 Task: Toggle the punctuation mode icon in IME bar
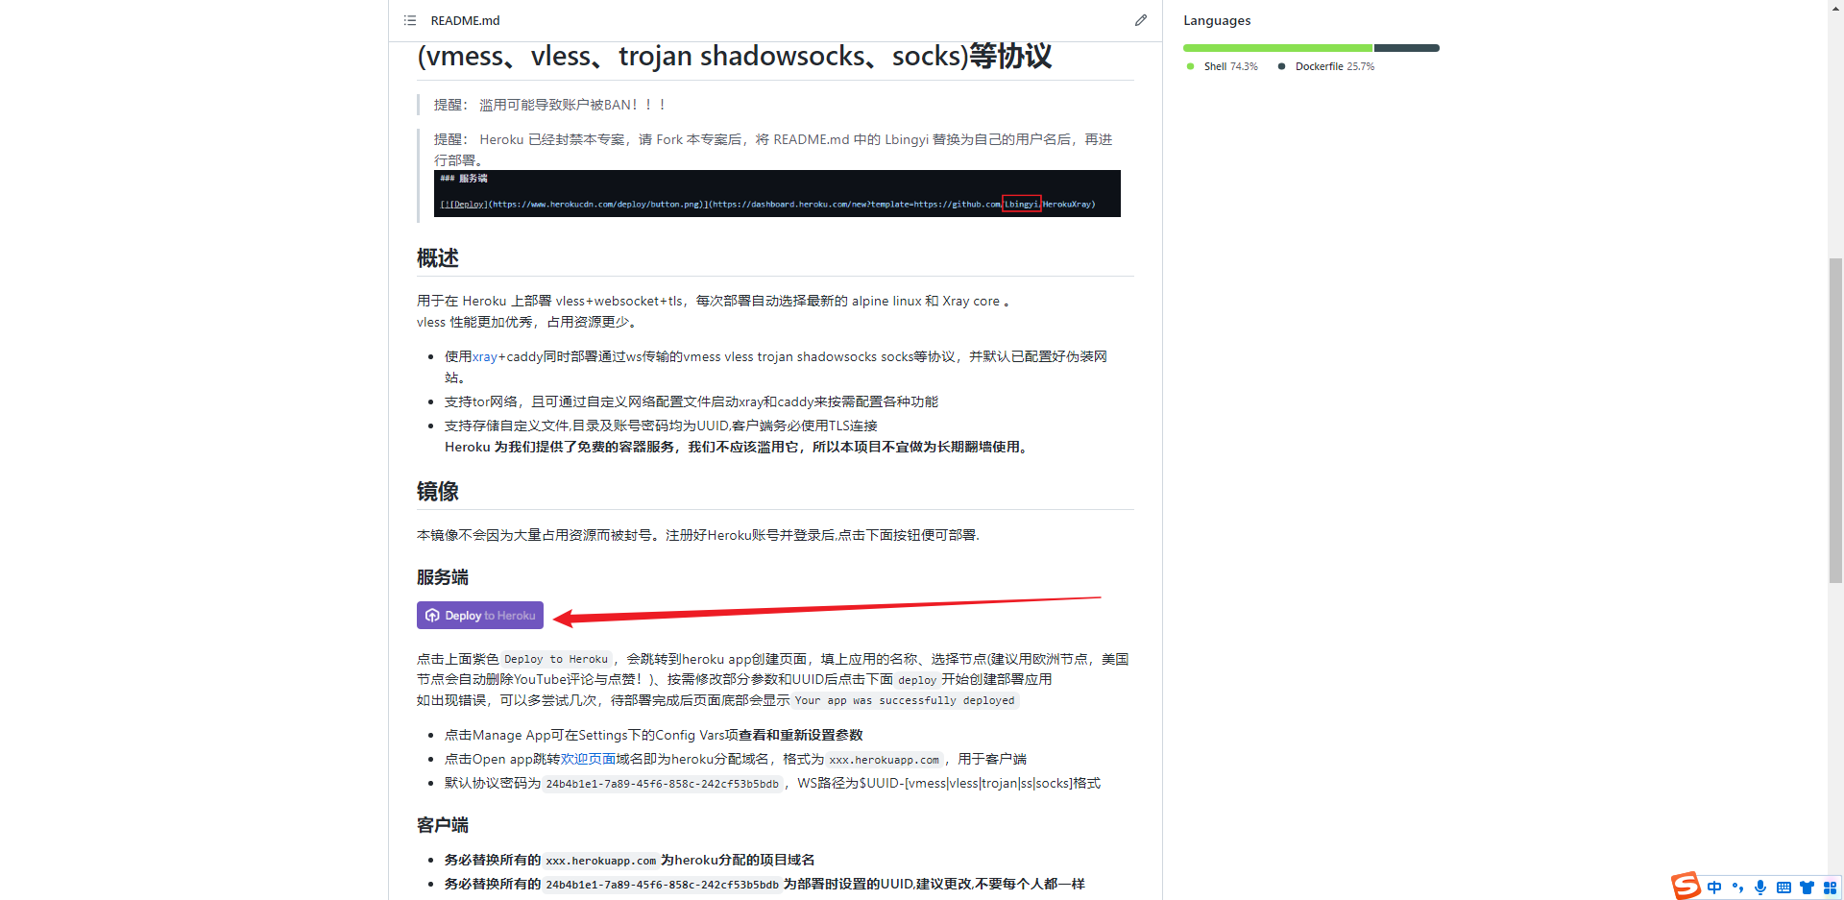(x=1737, y=888)
